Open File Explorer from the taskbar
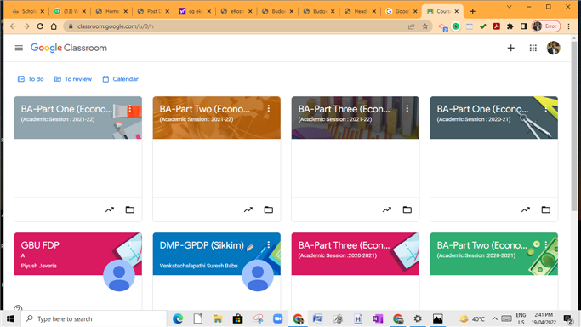Screen dimensions: 581x327 click(218, 318)
